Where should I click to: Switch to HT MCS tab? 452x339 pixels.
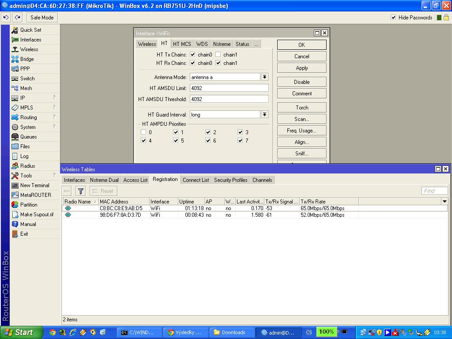tap(182, 44)
